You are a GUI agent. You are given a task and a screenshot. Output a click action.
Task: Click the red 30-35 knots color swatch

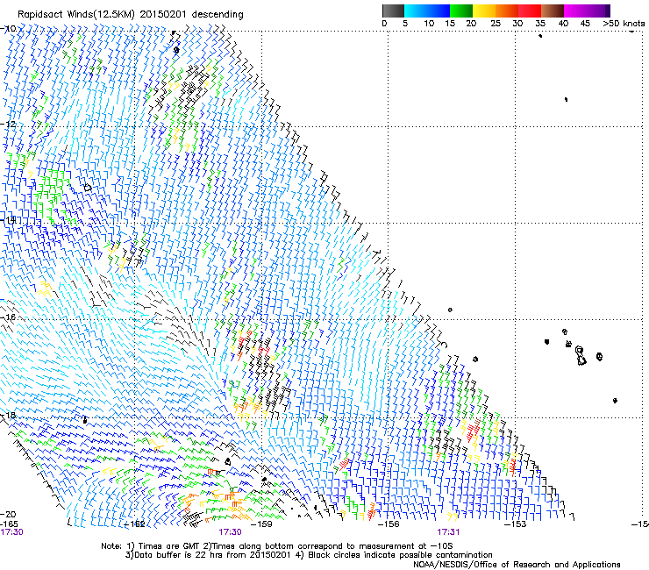point(530,11)
